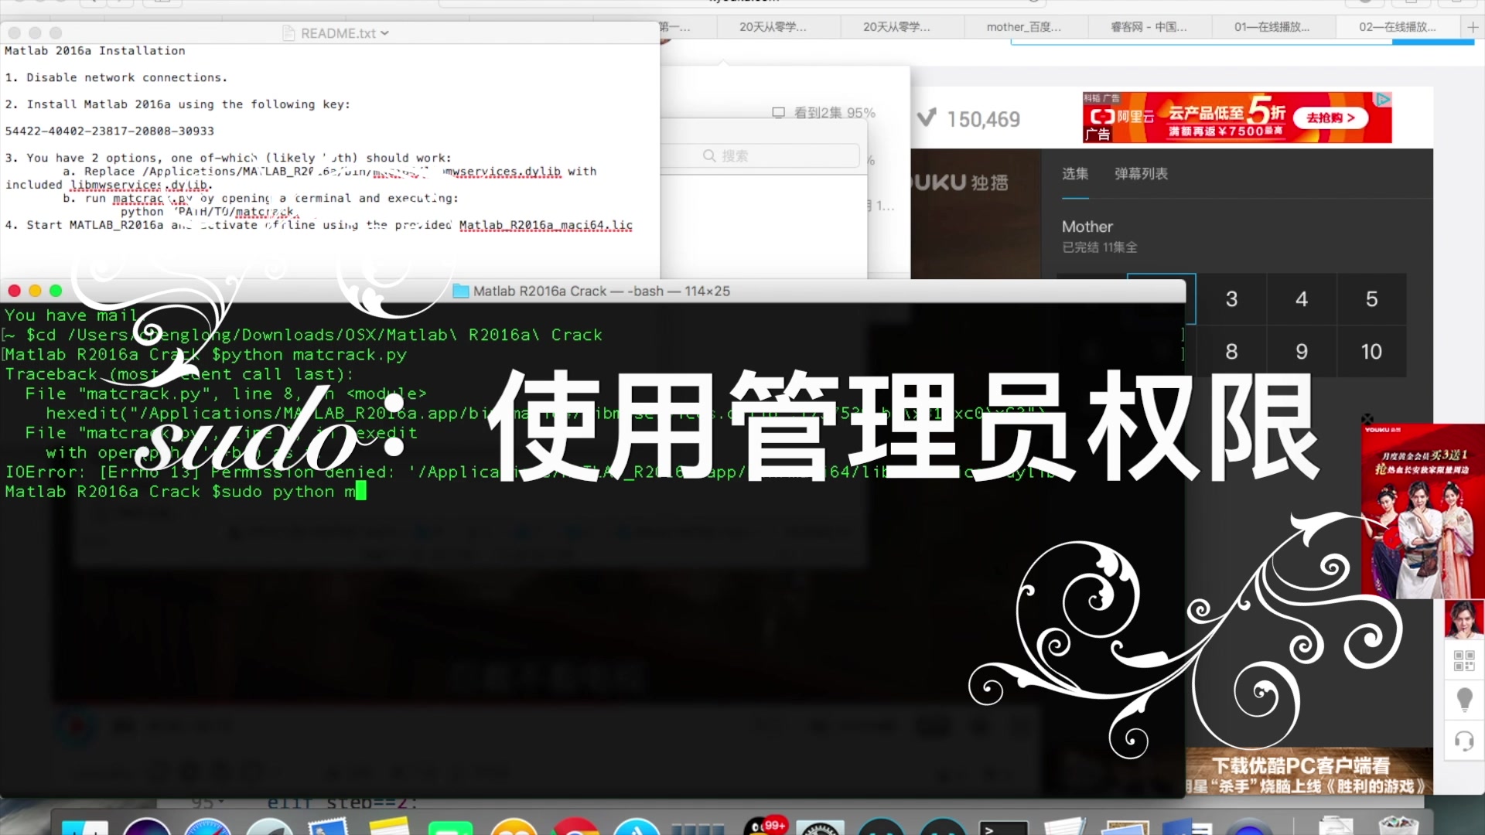Play episode 4 of Mother
1485x835 pixels.
[1302, 299]
